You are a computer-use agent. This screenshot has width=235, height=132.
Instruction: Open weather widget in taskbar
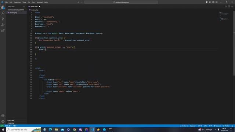pyautogui.click(x=205, y=129)
